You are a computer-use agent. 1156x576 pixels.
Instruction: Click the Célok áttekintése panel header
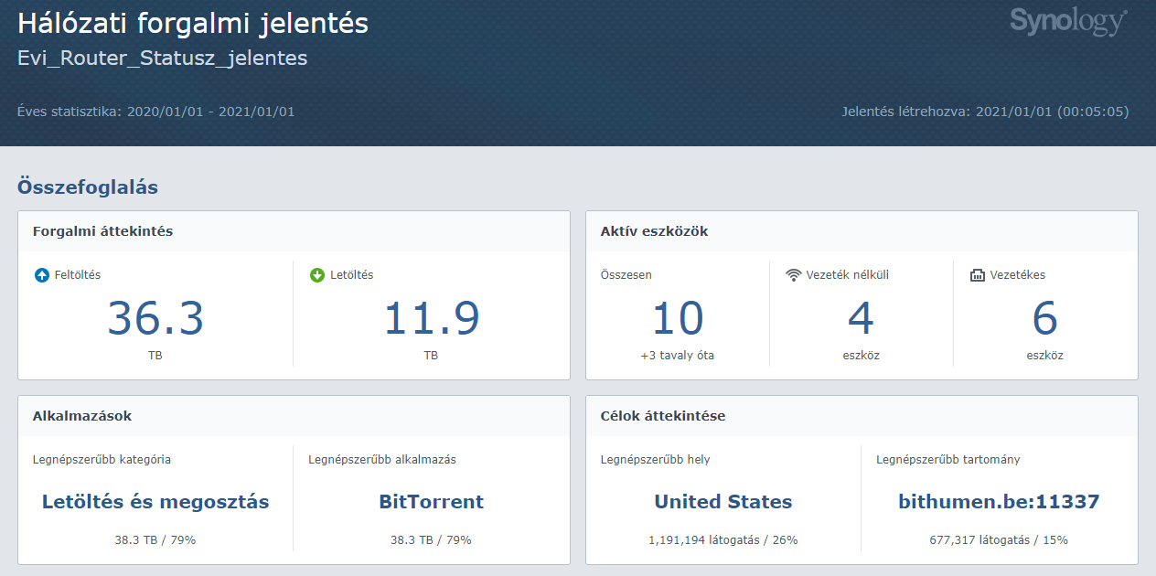tap(663, 416)
